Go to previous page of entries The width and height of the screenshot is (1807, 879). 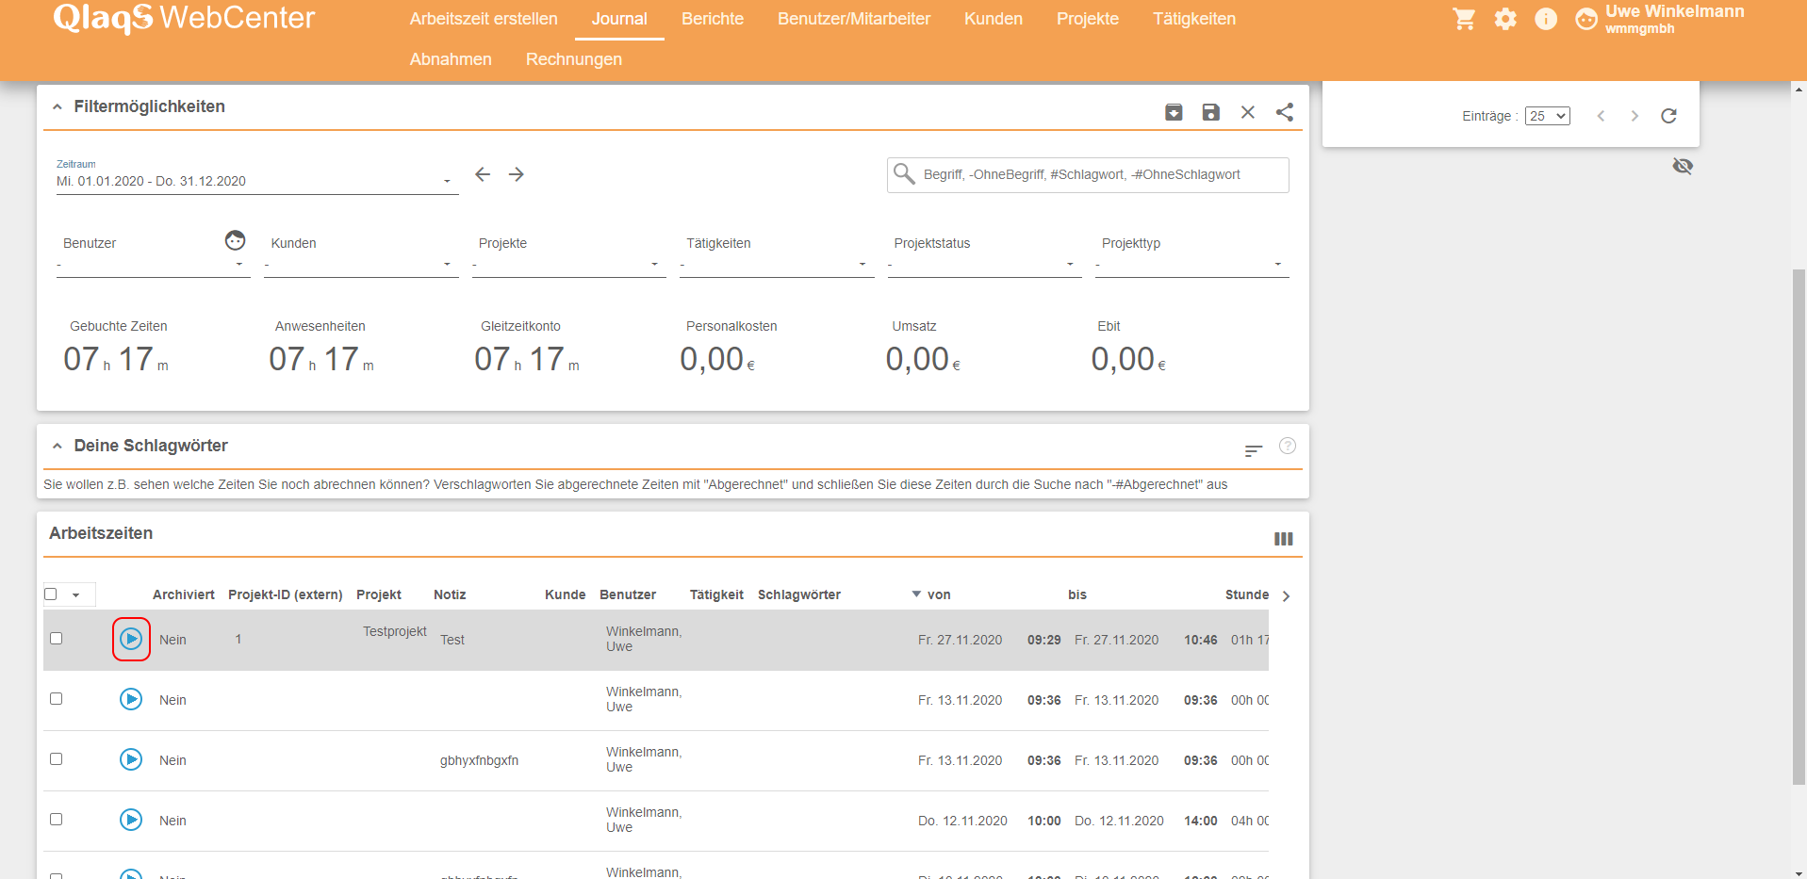tap(1601, 116)
